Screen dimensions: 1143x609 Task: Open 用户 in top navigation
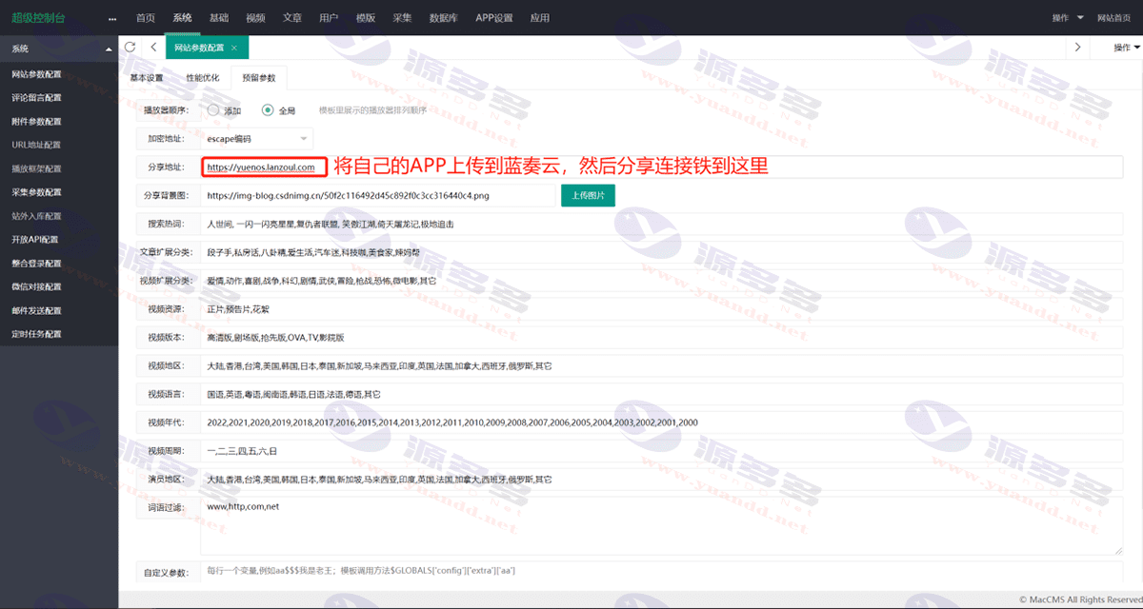(x=329, y=18)
